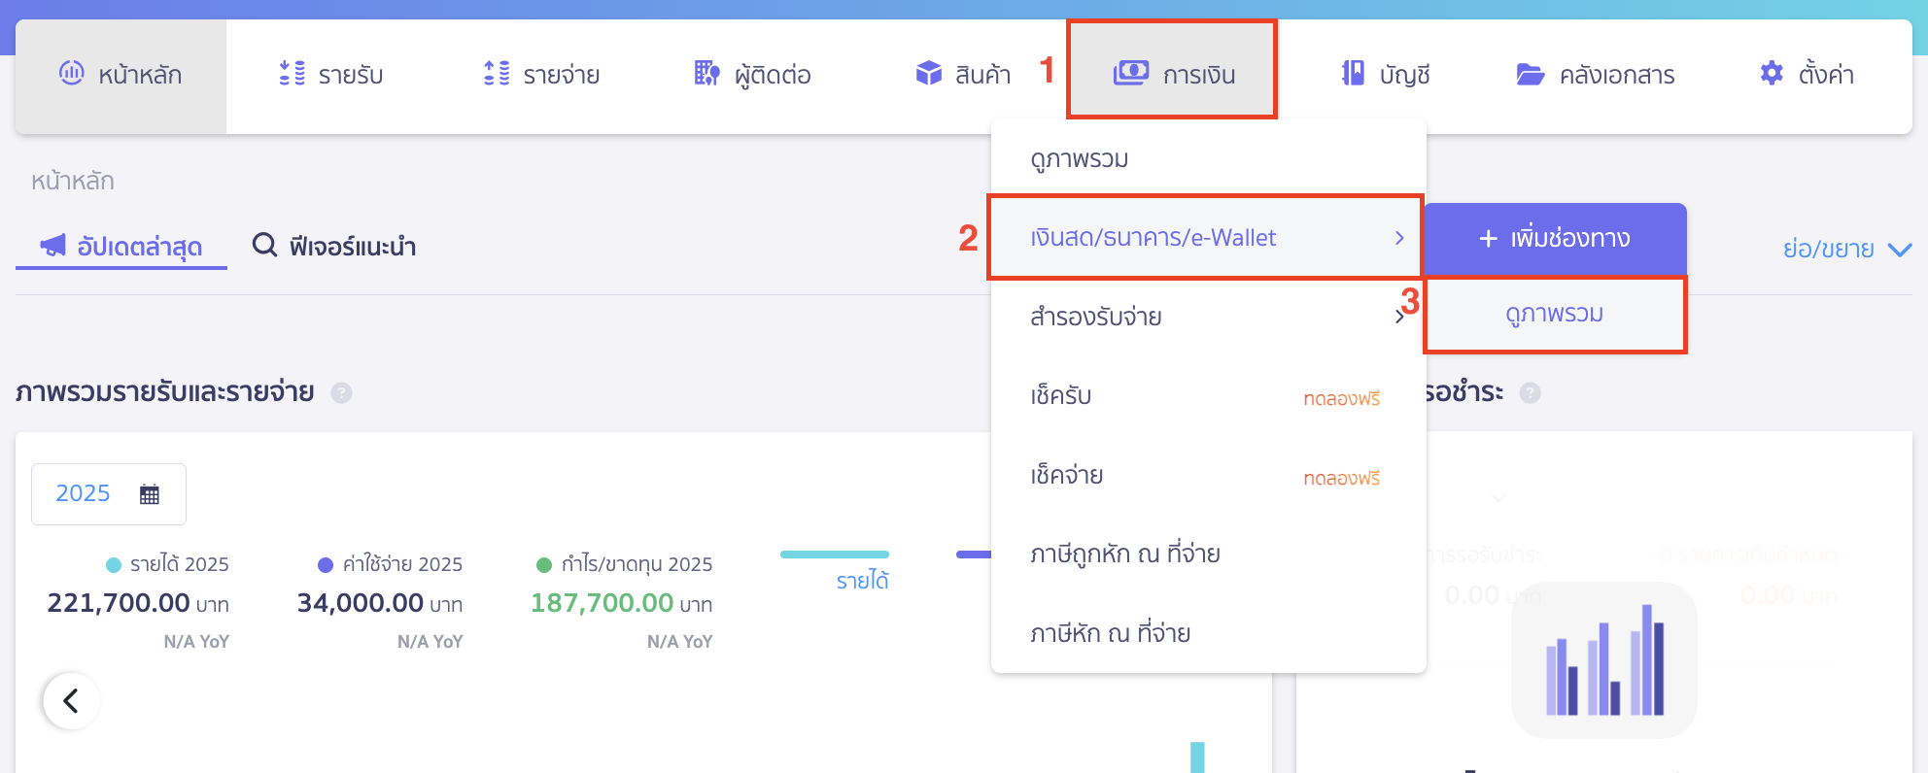The image size is (1928, 773).
Task: Select สำรองรับจ่าย menu item
Action: click(x=1209, y=317)
